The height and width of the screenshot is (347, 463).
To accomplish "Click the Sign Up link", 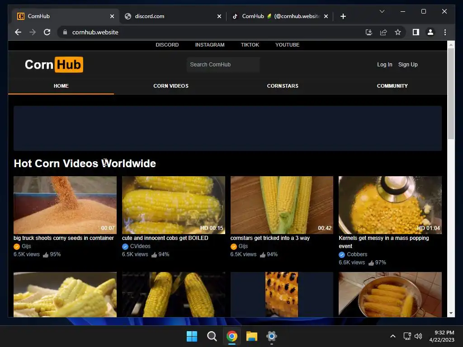I will click(408, 64).
